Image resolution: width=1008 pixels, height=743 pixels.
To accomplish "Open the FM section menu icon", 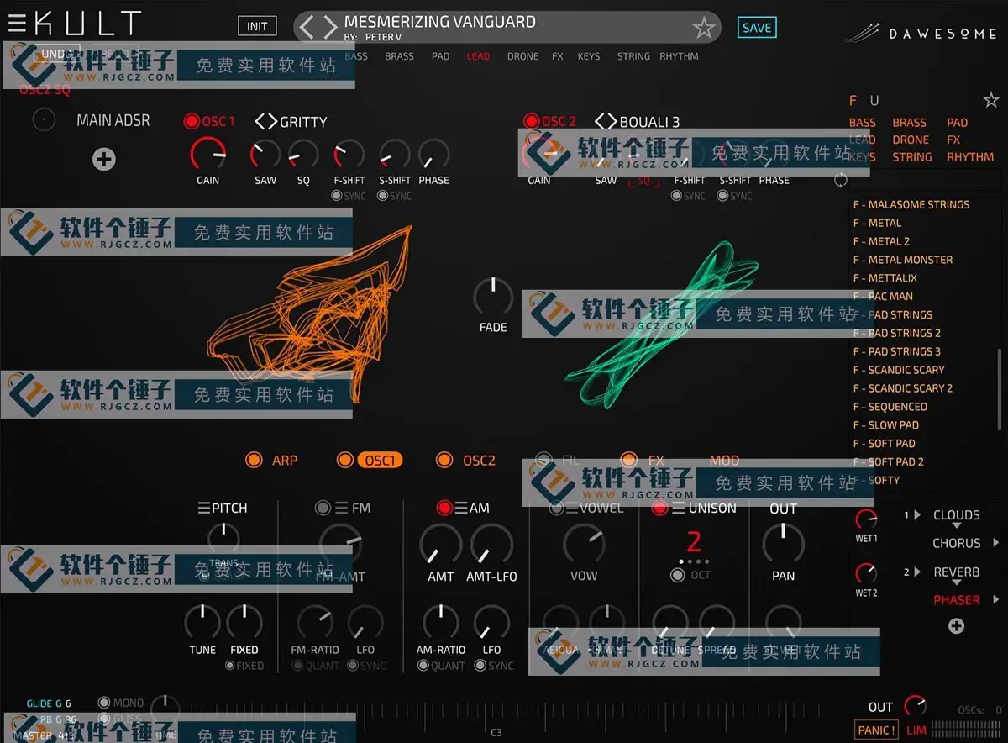I will 341,508.
